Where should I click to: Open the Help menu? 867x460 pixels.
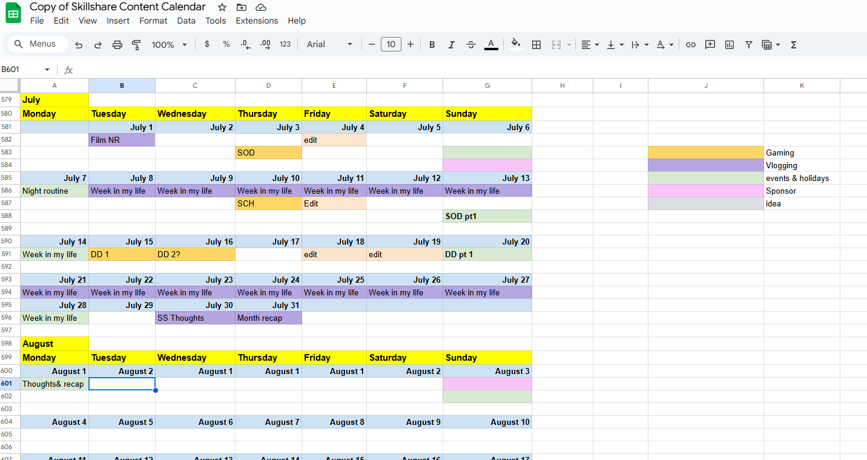coord(297,21)
